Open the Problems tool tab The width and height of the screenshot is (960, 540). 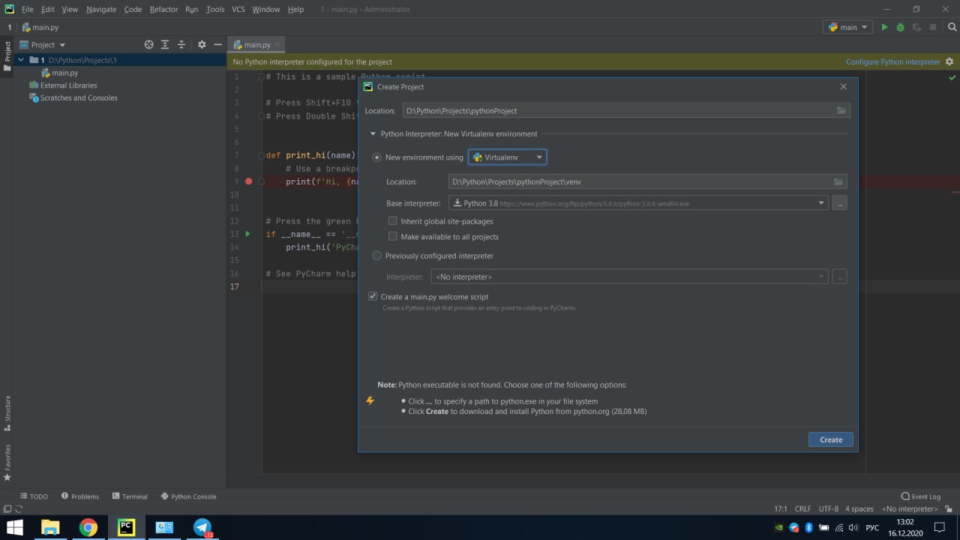tap(79, 496)
